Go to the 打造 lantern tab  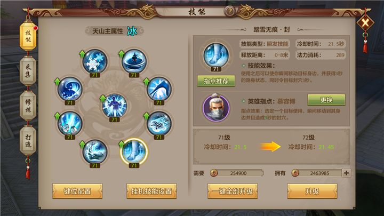click(x=28, y=141)
